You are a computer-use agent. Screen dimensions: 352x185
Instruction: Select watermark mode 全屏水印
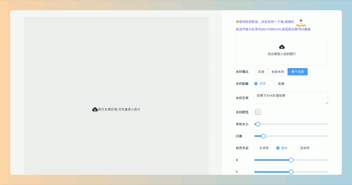click(278, 72)
